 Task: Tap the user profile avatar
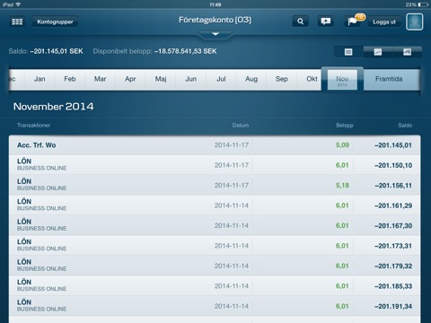tap(415, 22)
